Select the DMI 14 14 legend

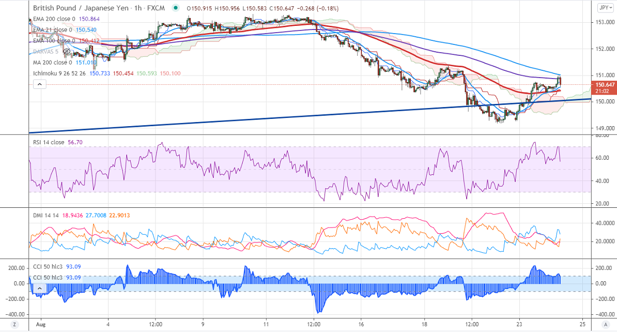point(45,216)
